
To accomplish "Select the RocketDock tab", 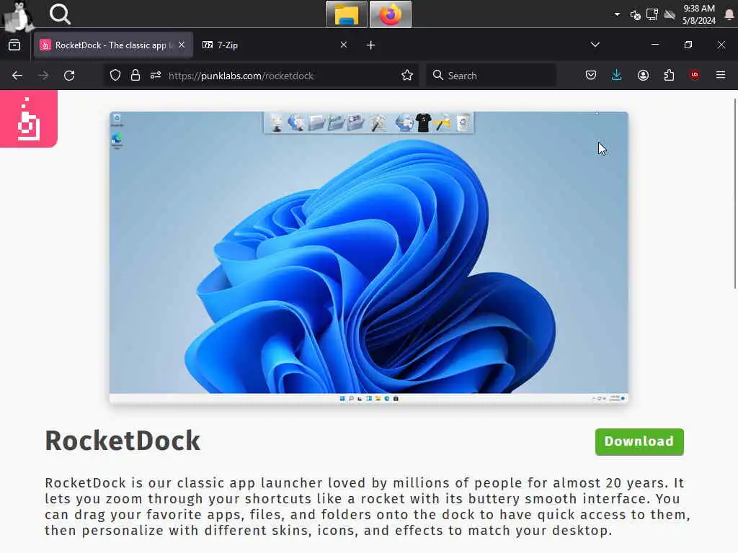I will (x=113, y=45).
